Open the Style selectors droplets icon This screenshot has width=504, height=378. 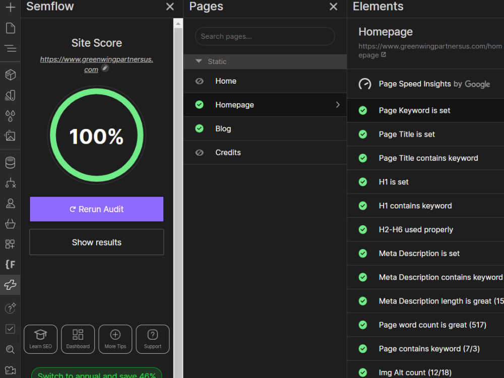[x=10, y=116]
